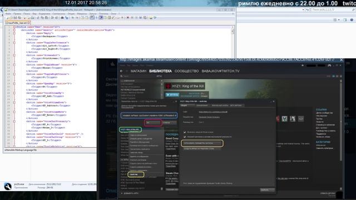Click the Отмена button beside OK

coord(169,123)
